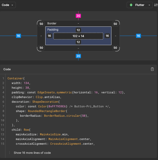Click the color hex 0xFF7959E6 in code
The width and height of the screenshot is (158, 160).
point(57,106)
